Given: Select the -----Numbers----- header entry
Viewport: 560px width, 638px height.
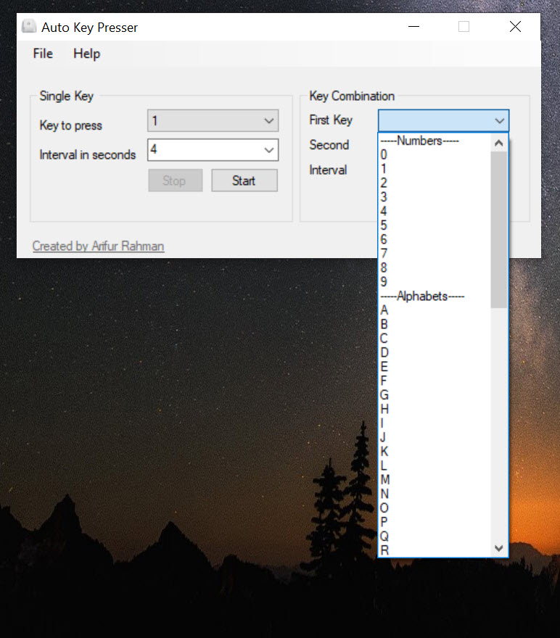Looking at the screenshot, I should point(435,141).
